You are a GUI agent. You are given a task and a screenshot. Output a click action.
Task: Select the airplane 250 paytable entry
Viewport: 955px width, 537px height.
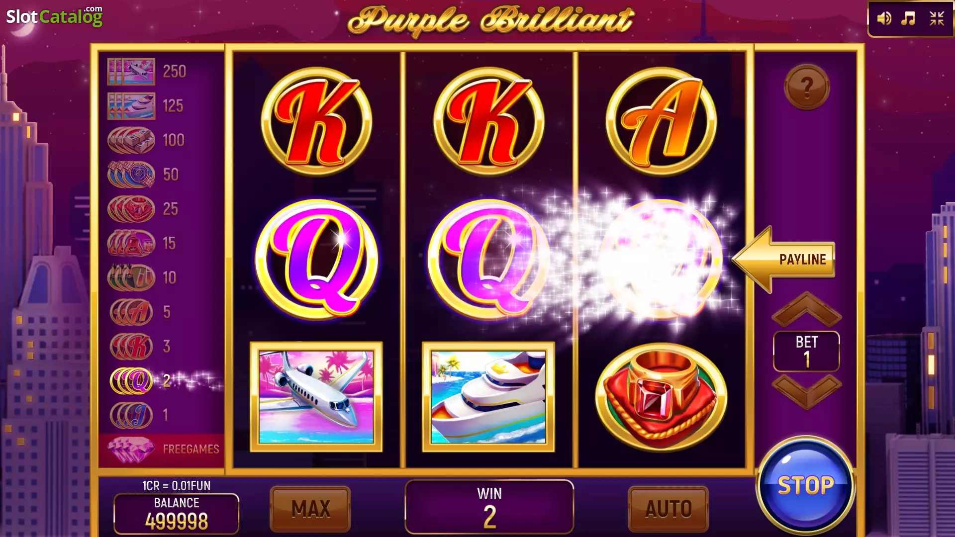pos(147,72)
